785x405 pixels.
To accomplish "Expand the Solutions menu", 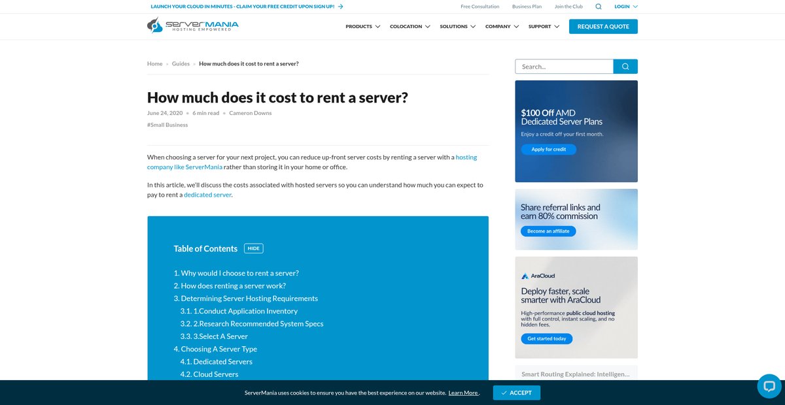I will click(x=458, y=27).
